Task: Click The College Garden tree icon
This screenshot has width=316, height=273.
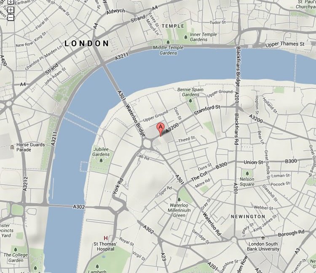Action: (16, 250)
